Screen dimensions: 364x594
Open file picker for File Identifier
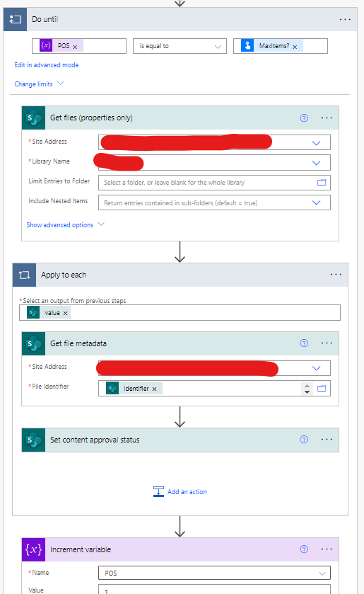pos(322,388)
